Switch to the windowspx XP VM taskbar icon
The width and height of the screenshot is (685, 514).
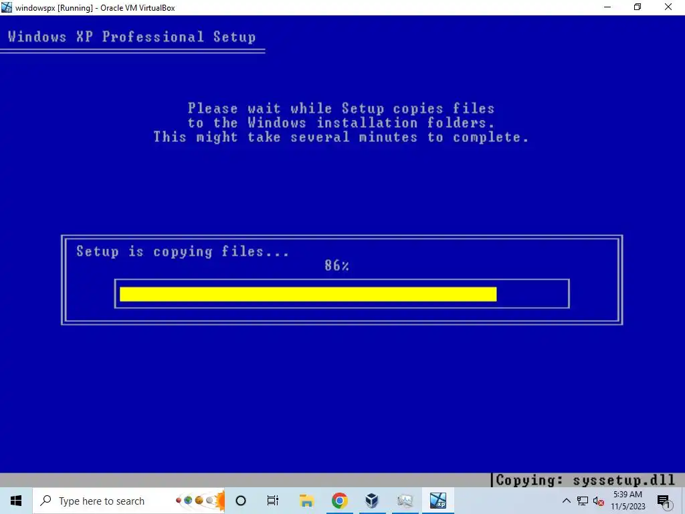437,501
